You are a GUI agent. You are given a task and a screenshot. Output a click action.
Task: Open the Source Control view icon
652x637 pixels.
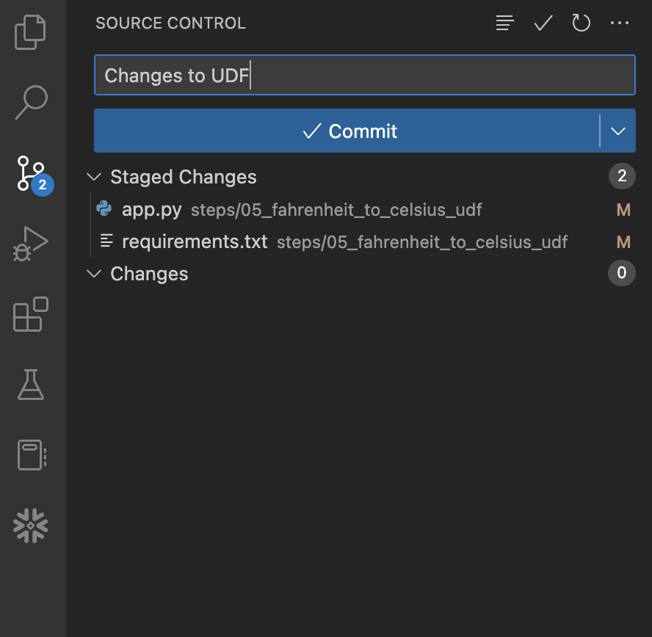pos(30,174)
